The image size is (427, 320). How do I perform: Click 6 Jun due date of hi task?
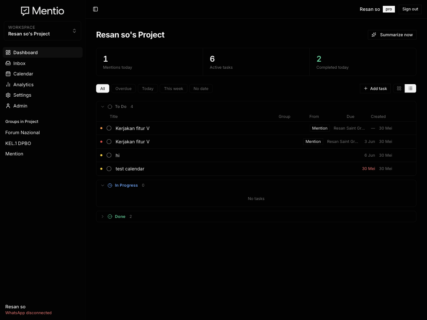coord(369,155)
